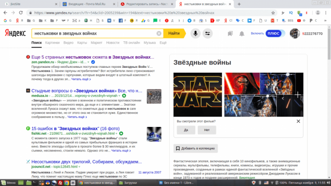Open 'Еще 5 странных нестыковок' result

(x=93, y=57)
